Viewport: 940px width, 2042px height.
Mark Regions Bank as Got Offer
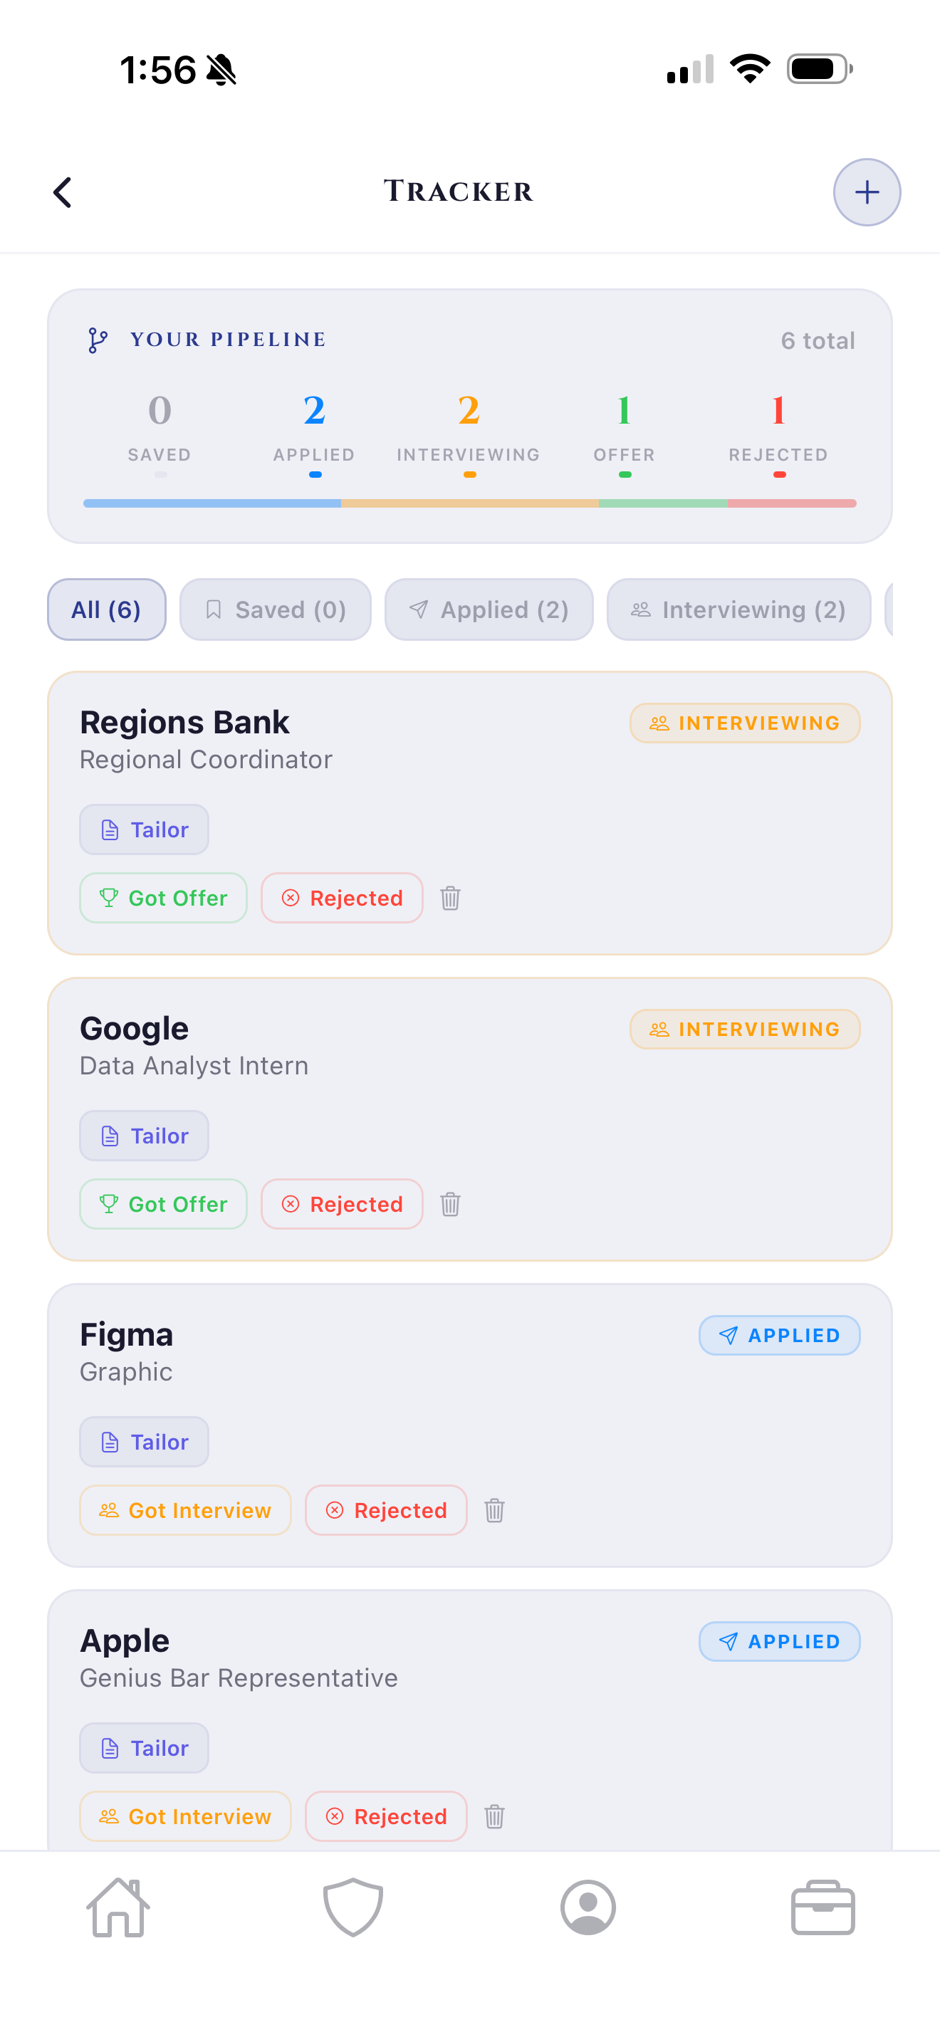(162, 898)
